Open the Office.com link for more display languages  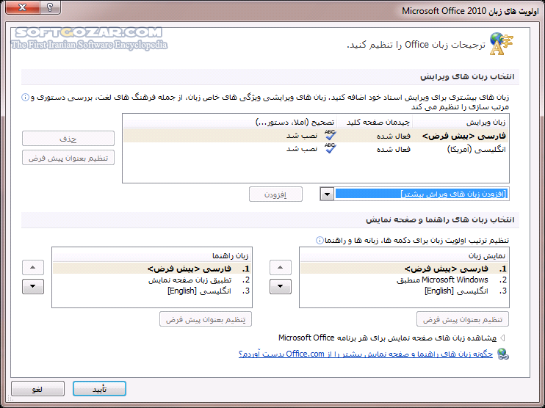coord(366,354)
